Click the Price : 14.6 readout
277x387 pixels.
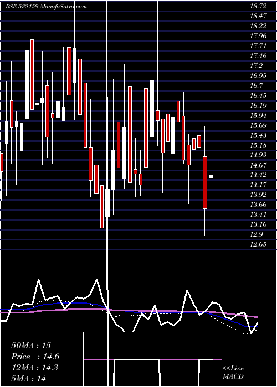tap(35, 357)
